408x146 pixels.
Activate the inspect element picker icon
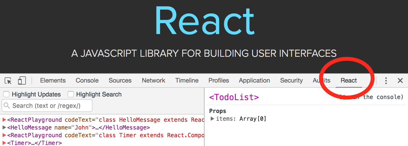click(x=8, y=81)
